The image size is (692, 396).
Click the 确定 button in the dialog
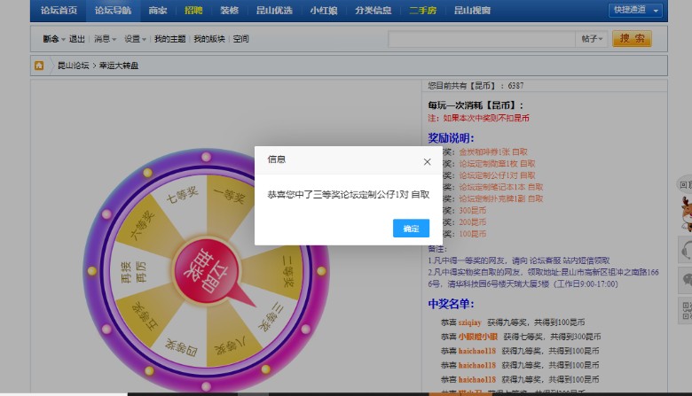click(x=411, y=229)
